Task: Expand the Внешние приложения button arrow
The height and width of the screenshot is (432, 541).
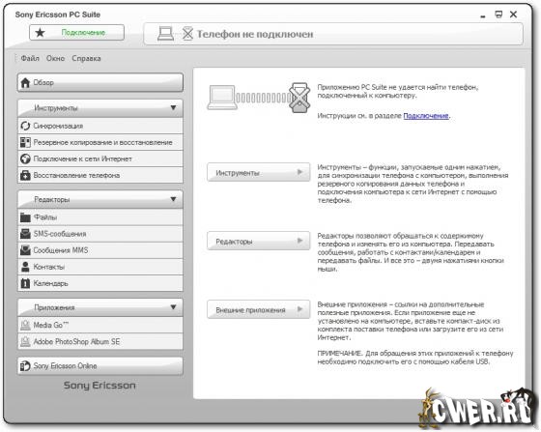Action: click(x=300, y=309)
